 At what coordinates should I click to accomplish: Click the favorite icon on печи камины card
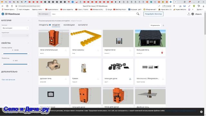98,50
